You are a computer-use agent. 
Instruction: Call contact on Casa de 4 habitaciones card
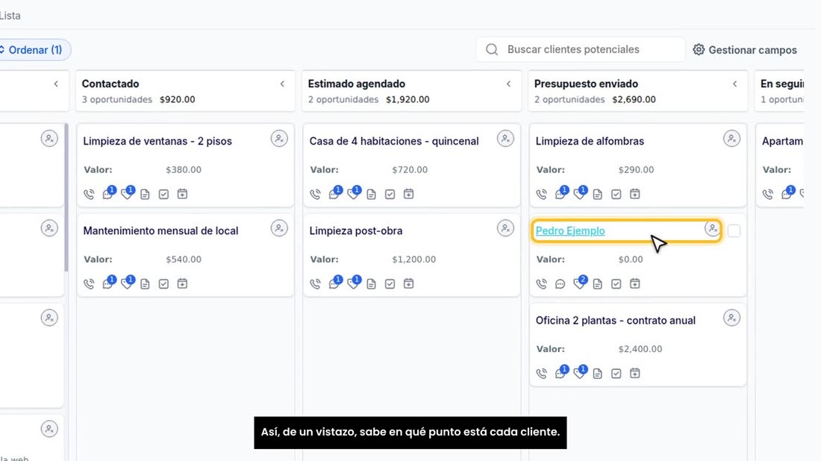[315, 194]
